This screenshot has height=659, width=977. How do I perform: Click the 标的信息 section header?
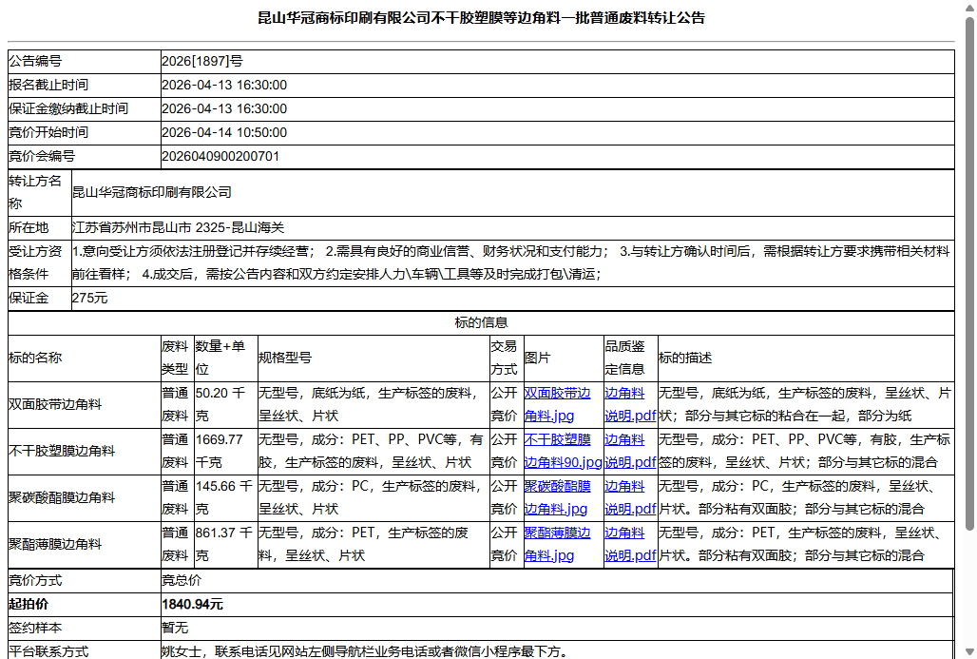tap(481, 322)
